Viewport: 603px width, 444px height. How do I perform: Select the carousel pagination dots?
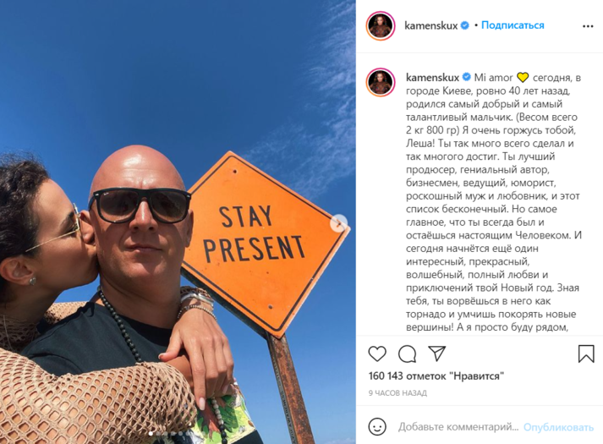click(169, 434)
